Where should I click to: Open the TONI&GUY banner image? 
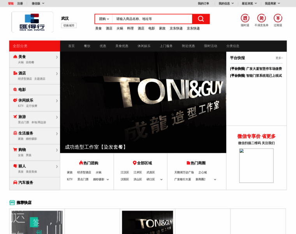tap(143, 102)
